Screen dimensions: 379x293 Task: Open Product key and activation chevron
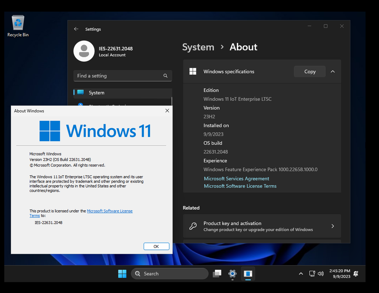click(x=333, y=226)
